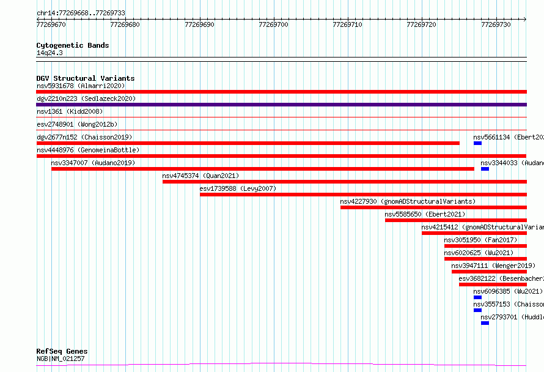Click the nsv5931678 (Almarri2020) variant label

81,86
